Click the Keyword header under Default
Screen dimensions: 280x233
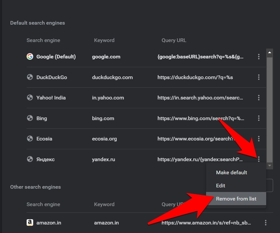[104, 40]
